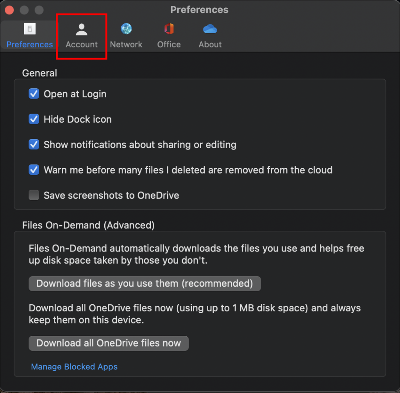
Task: Open About using the cloud icon
Action: tap(210, 29)
